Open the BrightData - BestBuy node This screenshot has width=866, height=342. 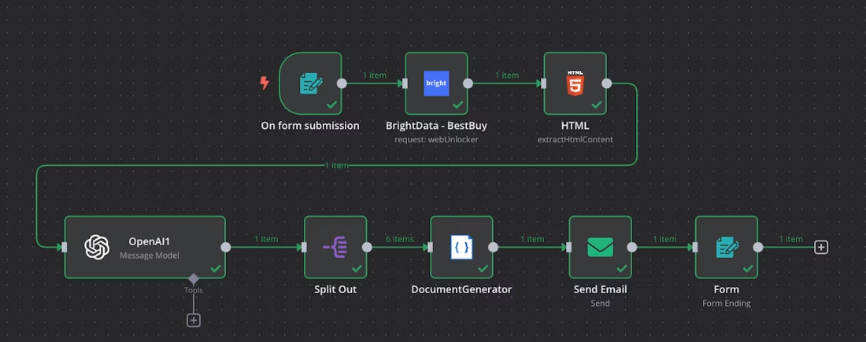pyautogui.click(x=436, y=83)
